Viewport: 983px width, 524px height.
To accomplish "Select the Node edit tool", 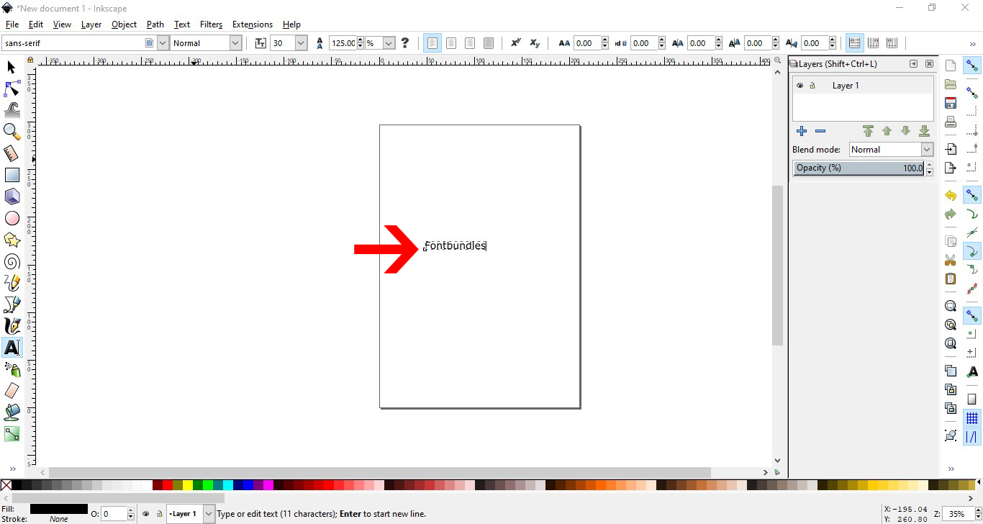I will pyautogui.click(x=12, y=89).
